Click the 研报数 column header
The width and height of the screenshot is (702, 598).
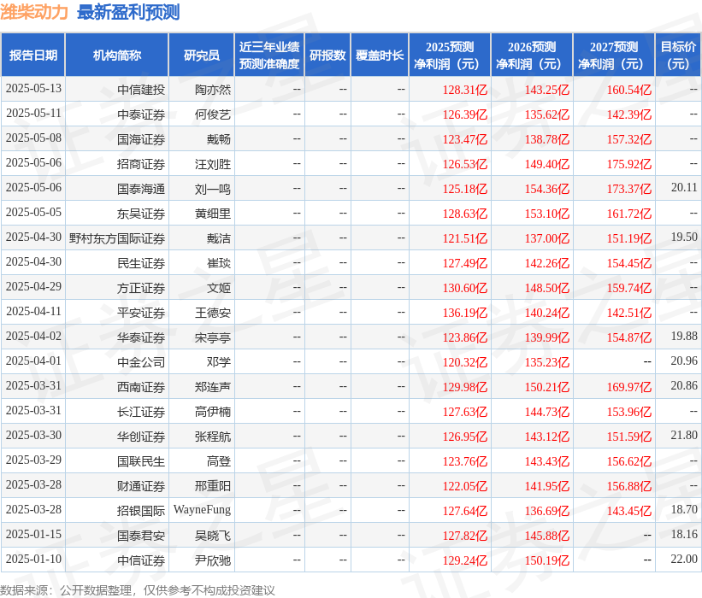[x=328, y=55]
